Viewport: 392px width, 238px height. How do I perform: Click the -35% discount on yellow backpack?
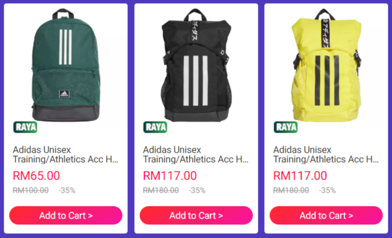point(327,191)
